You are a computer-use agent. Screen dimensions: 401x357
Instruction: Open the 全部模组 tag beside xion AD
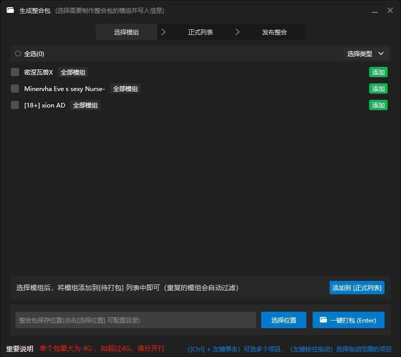click(85, 105)
